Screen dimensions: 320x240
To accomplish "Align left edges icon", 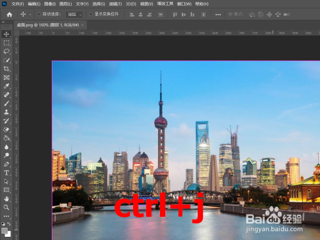I will [x=132, y=15].
